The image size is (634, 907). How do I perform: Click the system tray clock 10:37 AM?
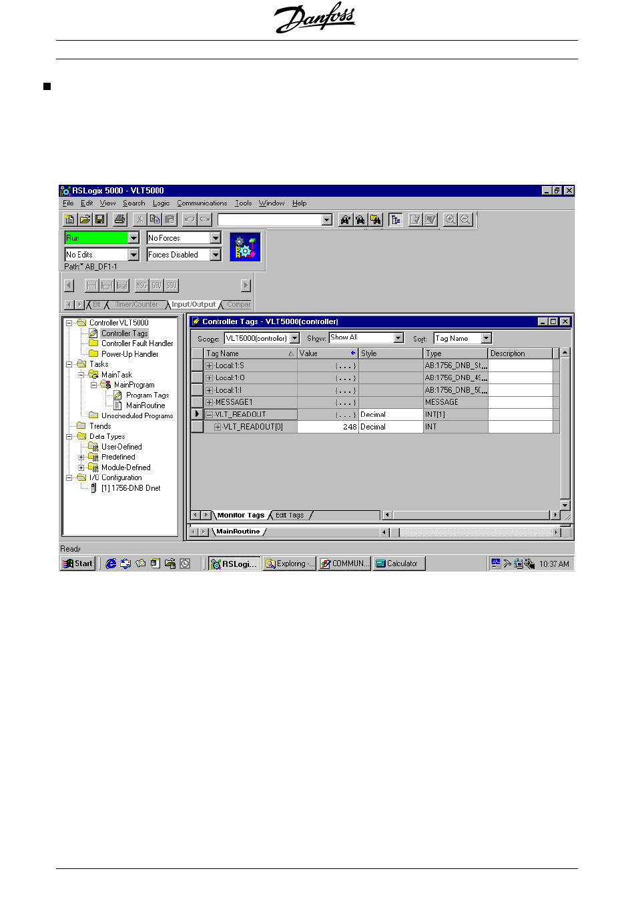point(554,564)
